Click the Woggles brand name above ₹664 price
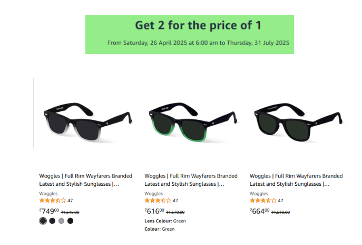This screenshot has width=362, height=245. [x=259, y=194]
